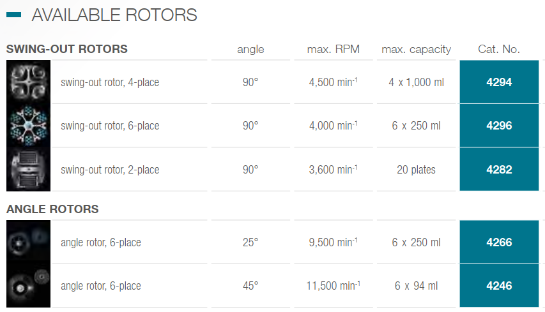Click the 6-place swing-out rotor thumbnail
545x312 pixels.
[28, 126]
